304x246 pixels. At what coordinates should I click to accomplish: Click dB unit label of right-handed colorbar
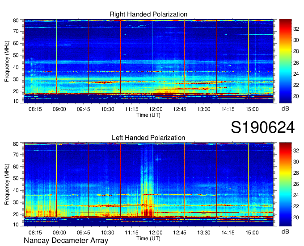285,109
